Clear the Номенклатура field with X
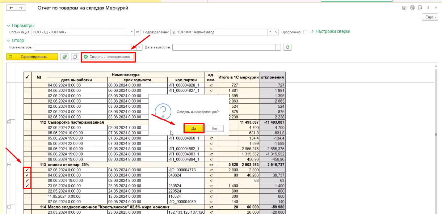This screenshot has width=442, height=214. [x=139, y=47]
